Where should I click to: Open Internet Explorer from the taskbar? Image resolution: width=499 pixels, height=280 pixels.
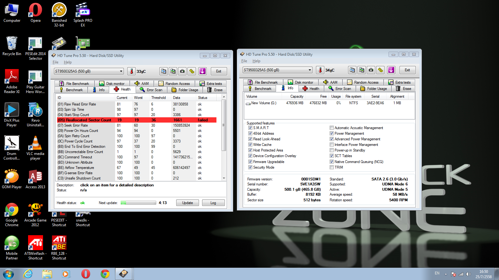coord(28,274)
